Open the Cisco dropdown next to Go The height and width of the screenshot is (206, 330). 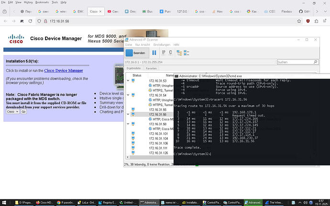click(12, 111)
